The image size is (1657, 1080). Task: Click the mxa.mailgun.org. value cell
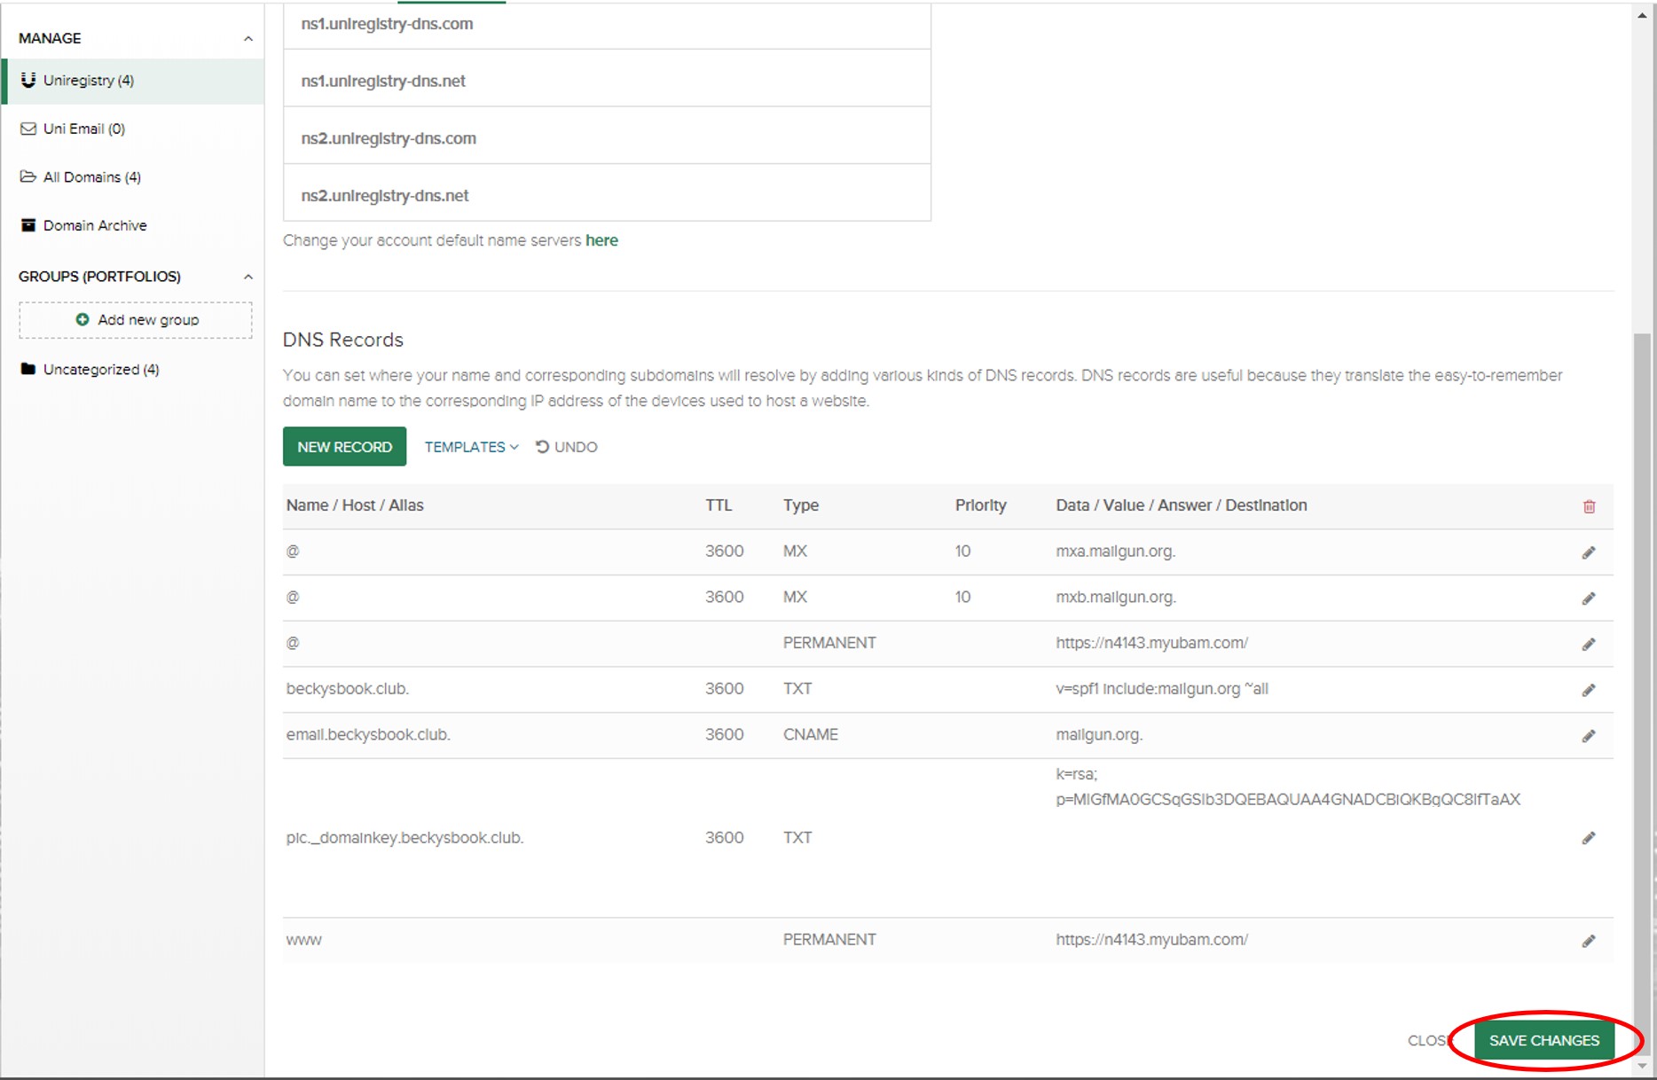click(x=1115, y=552)
